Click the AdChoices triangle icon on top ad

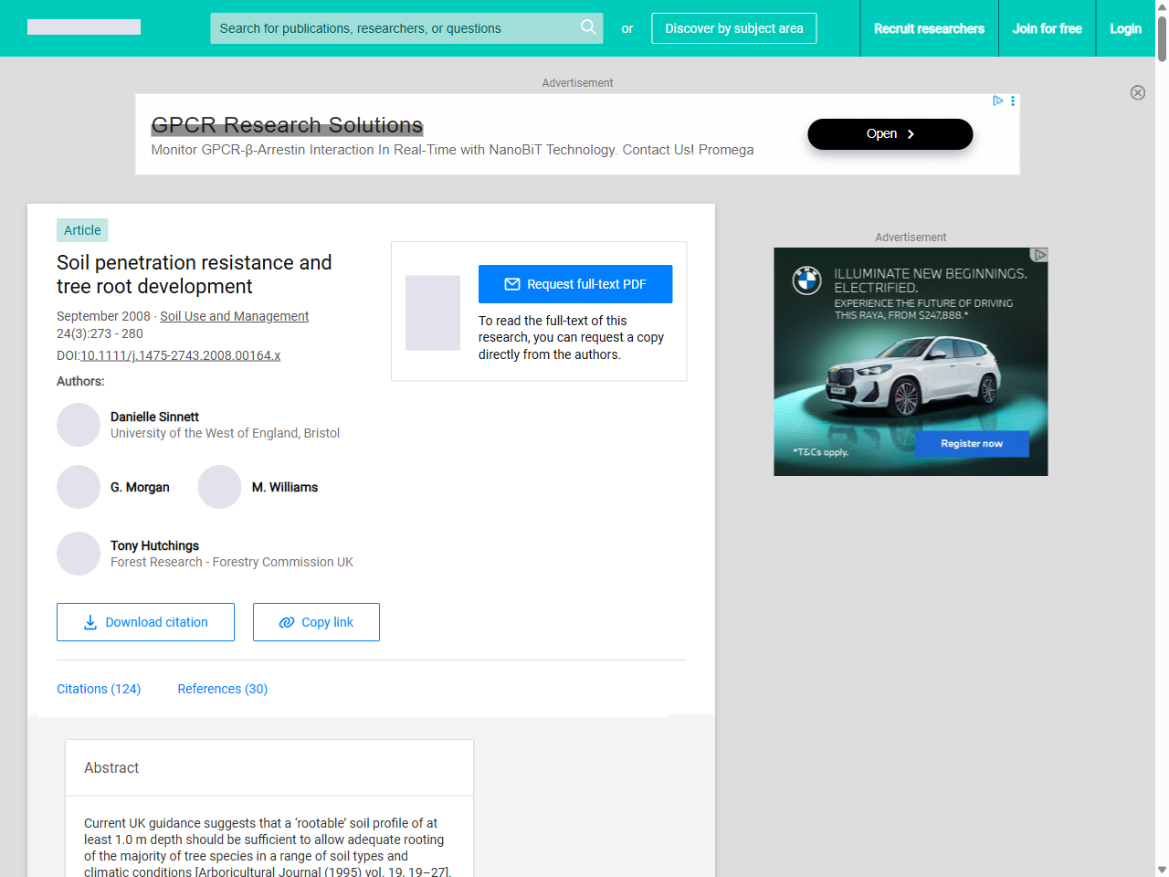click(x=997, y=100)
